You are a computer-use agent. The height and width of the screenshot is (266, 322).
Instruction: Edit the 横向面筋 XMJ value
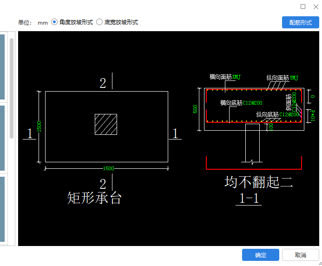(236, 77)
